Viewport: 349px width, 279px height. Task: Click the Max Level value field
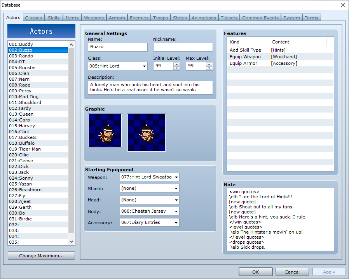tap(196, 66)
